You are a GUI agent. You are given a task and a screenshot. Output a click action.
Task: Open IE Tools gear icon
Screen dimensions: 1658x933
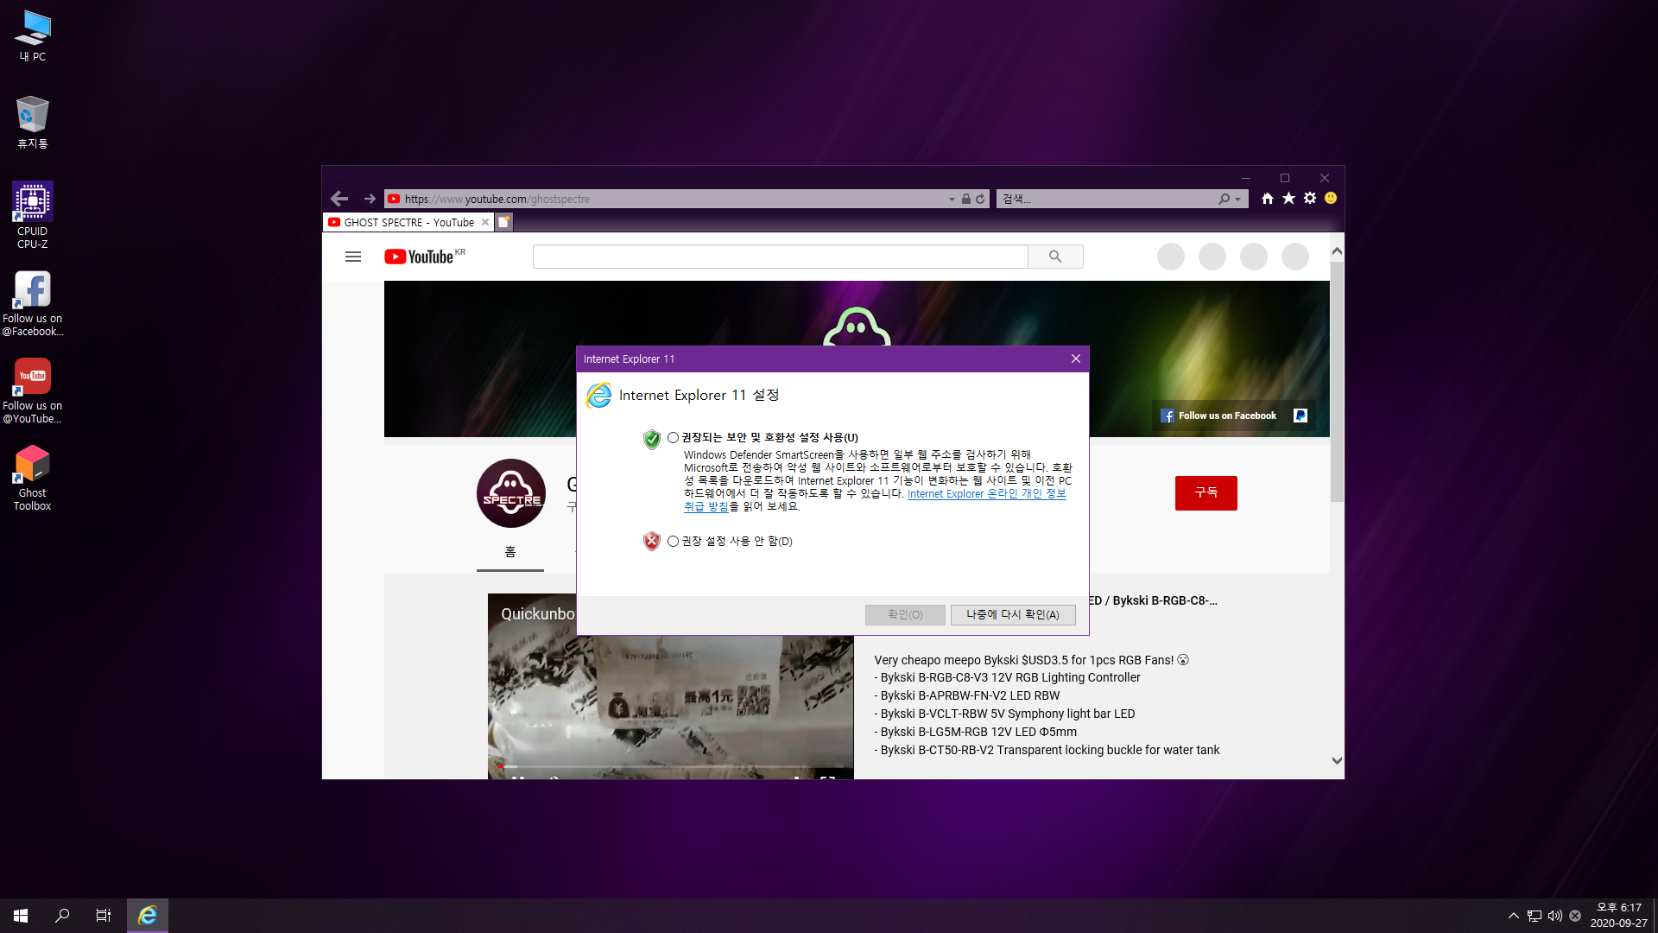coord(1310,199)
